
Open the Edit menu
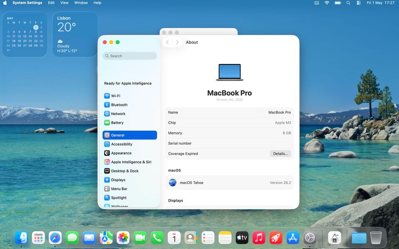tap(51, 3)
